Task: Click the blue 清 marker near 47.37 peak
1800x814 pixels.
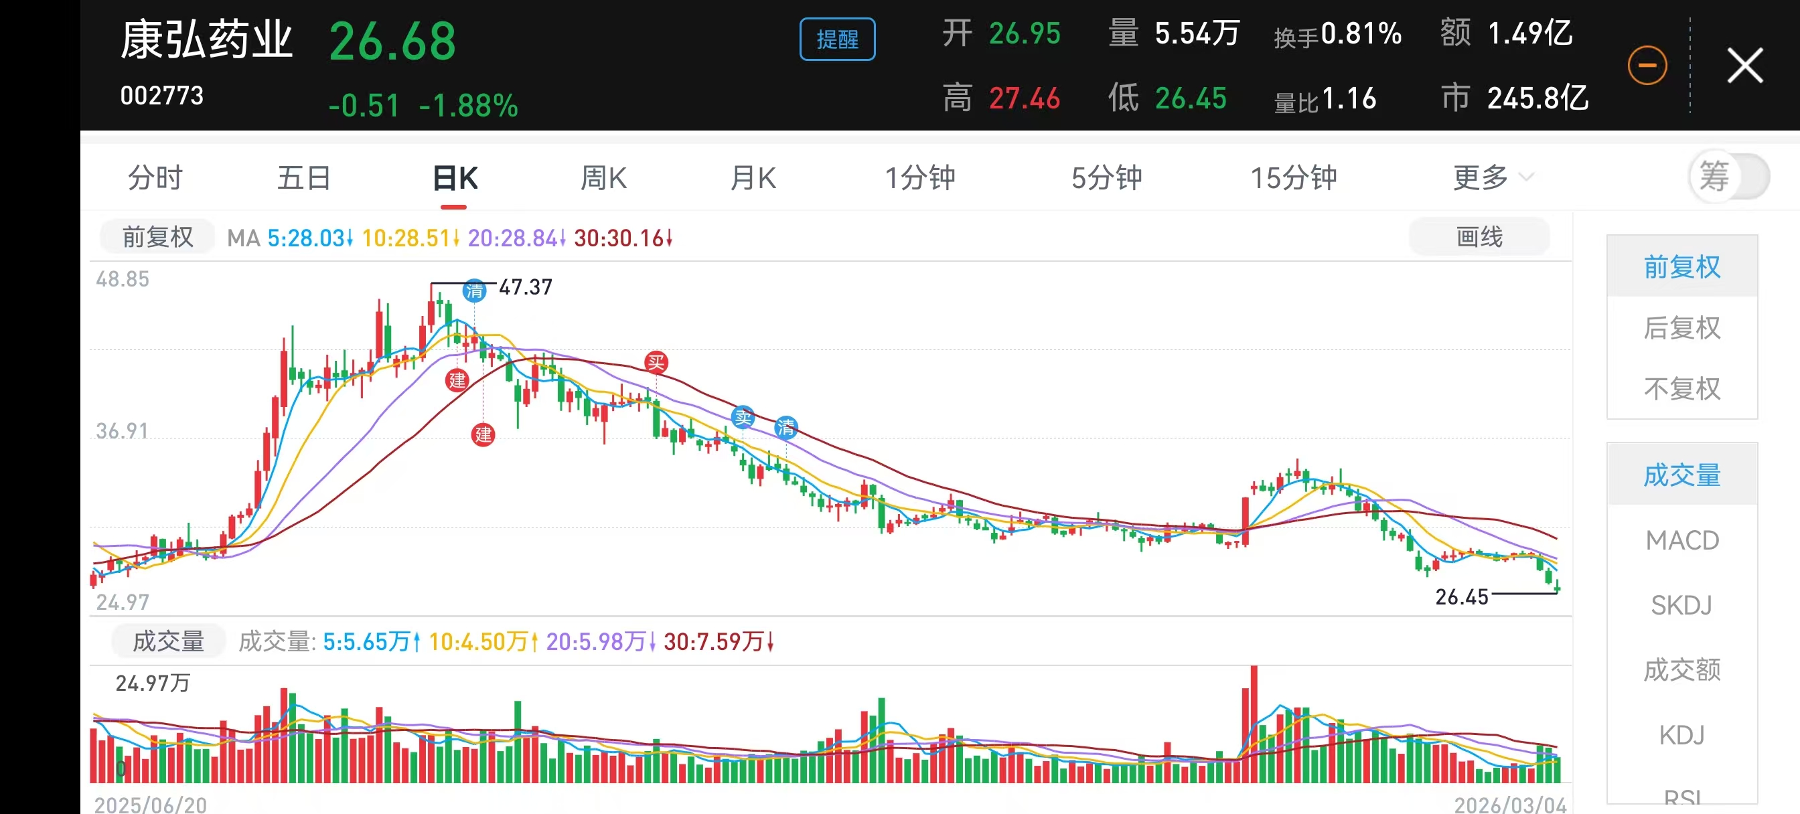Action: click(475, 291)
